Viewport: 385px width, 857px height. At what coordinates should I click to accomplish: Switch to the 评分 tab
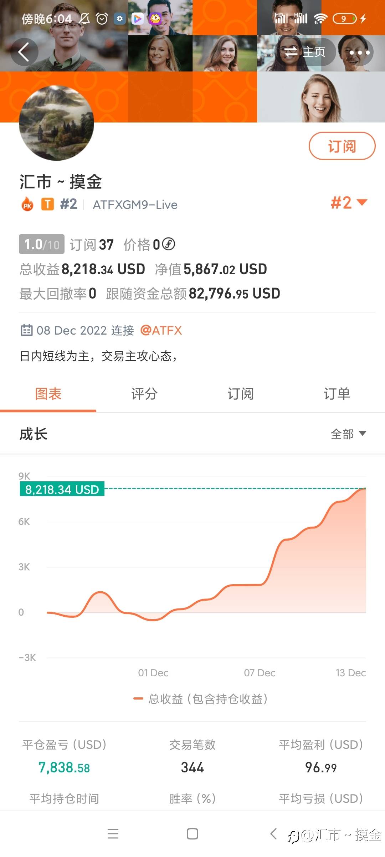click(x=144, y=394)
